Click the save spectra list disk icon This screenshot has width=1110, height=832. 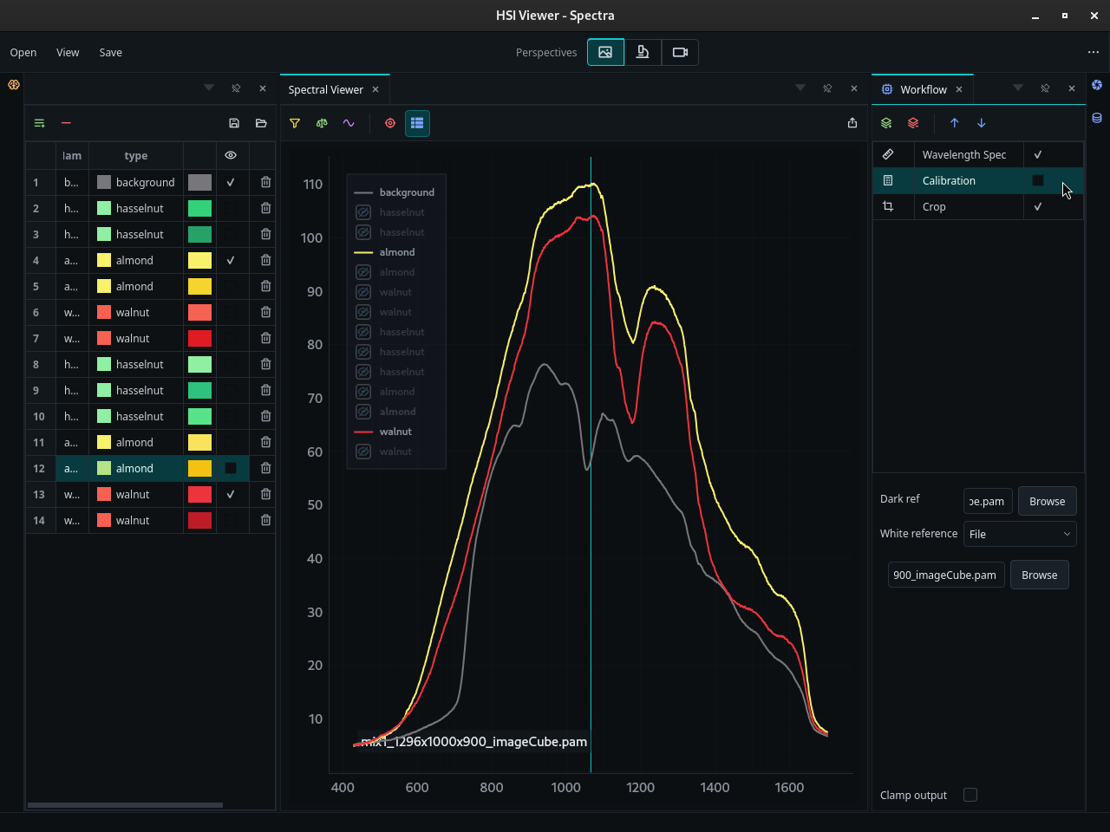(x=234, y=123)
